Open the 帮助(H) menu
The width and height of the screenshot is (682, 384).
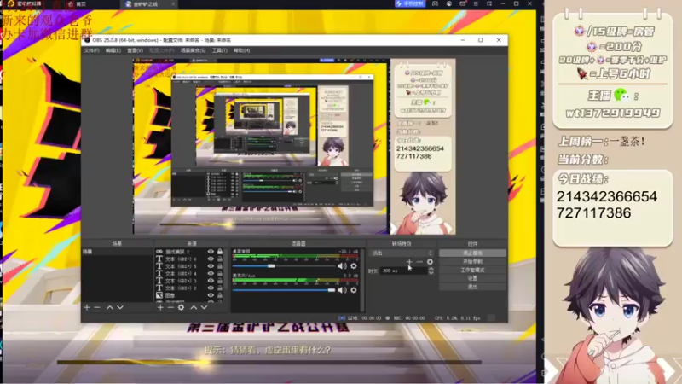pyautogui.click(x=242, y=50)
